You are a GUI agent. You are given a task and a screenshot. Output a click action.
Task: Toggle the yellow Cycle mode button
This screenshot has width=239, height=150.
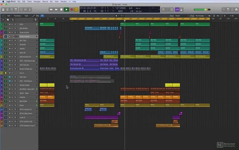click(x=76, y=10)
